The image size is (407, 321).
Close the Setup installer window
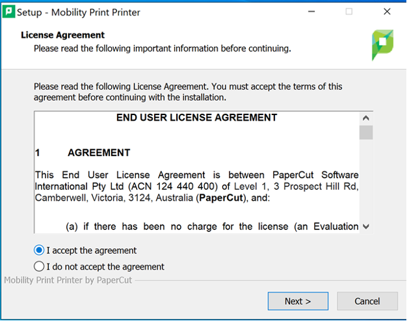[x=387, y=12]
